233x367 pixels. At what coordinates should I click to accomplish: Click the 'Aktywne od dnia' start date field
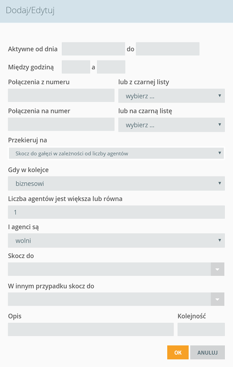click(x=93, y=49)
